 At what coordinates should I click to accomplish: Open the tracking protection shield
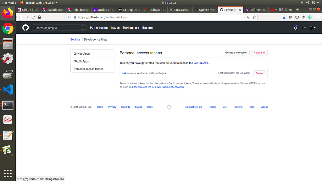tap(69, 17)
